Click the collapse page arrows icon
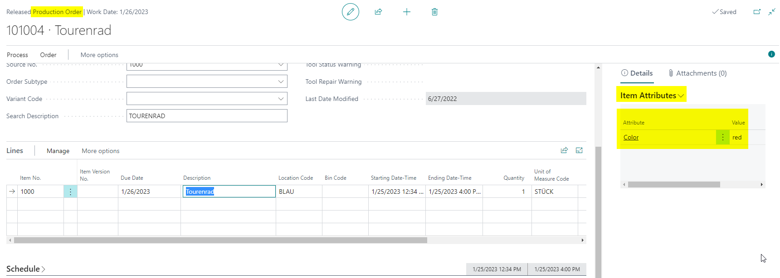 (x=772, y=12)
